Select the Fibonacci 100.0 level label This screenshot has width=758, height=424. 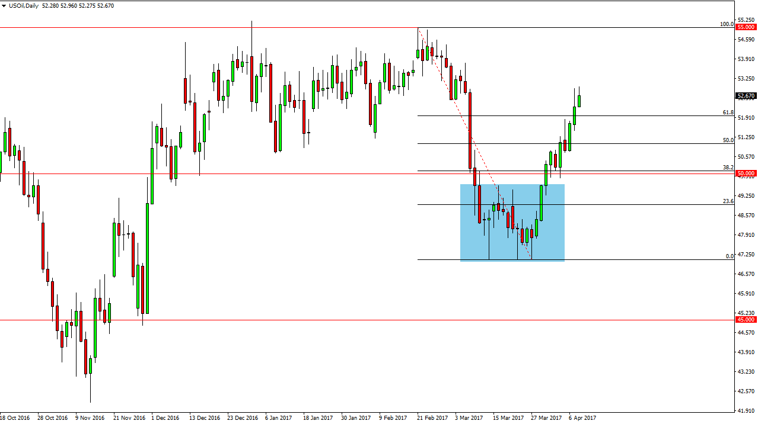726,24
